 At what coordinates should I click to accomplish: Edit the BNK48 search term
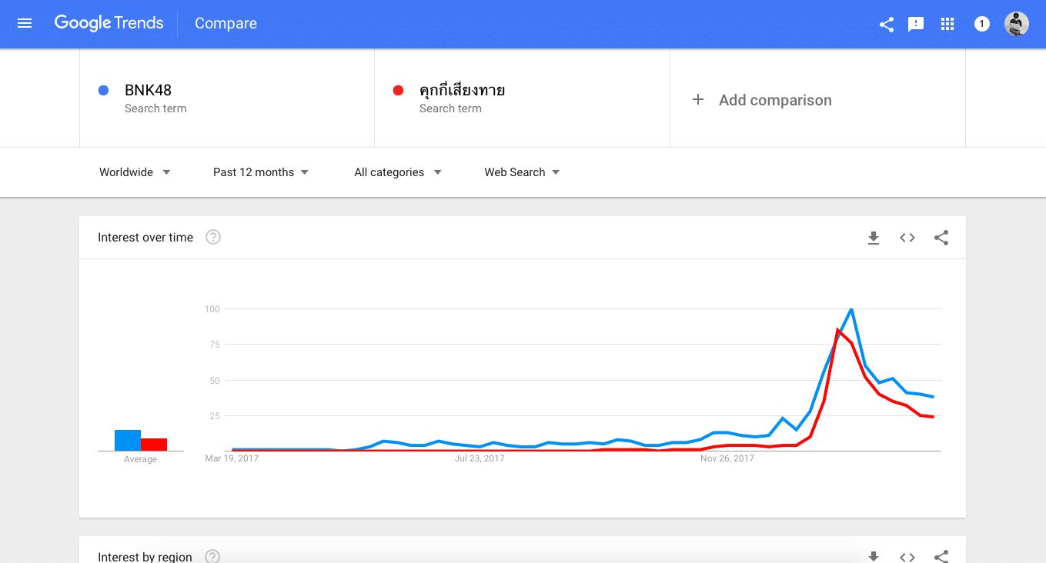pos(148,91)
